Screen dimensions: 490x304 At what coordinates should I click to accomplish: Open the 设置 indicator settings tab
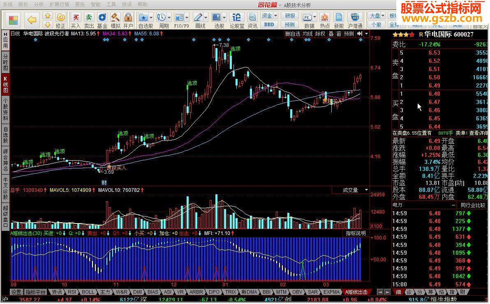[x=16, y=292]
